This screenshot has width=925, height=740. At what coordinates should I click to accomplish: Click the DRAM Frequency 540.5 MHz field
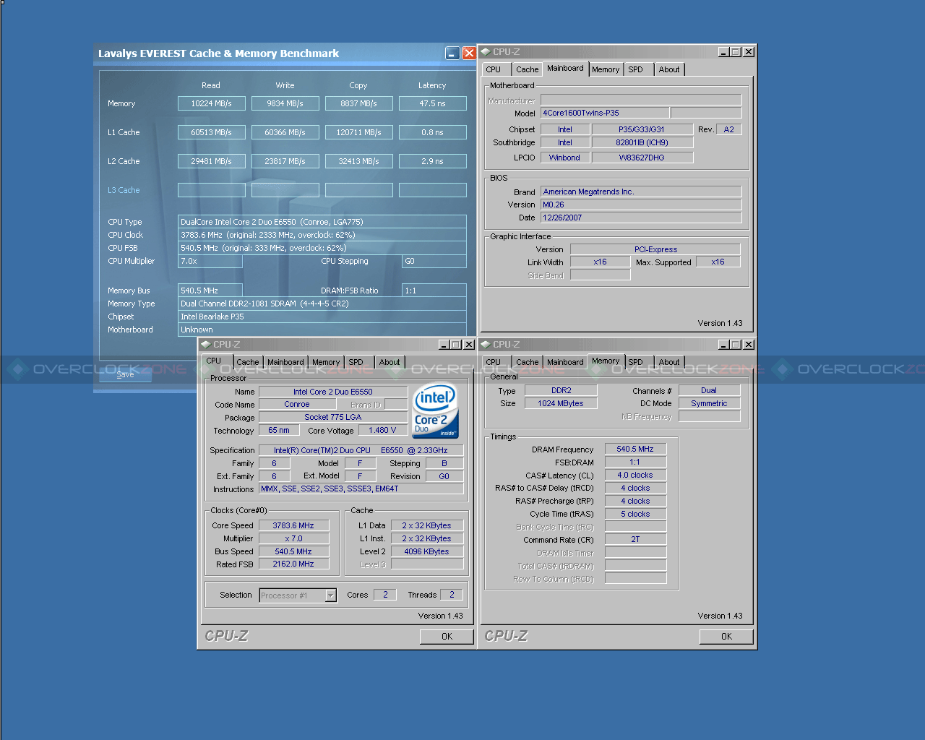click(x=635, y=449)
